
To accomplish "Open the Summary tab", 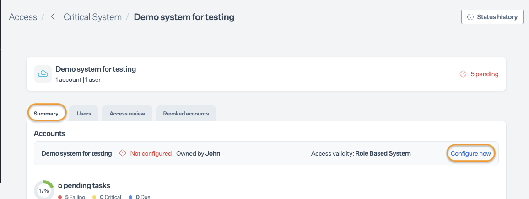I will coord(47,114).
